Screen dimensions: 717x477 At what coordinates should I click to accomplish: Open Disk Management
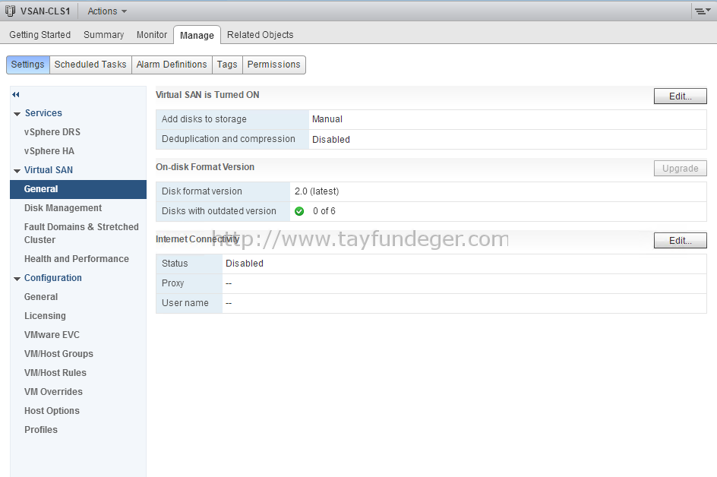[x=63, y=208]
